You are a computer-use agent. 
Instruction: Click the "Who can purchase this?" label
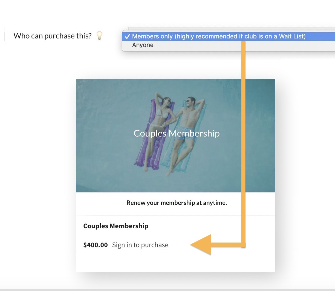(x=53, y=36)
